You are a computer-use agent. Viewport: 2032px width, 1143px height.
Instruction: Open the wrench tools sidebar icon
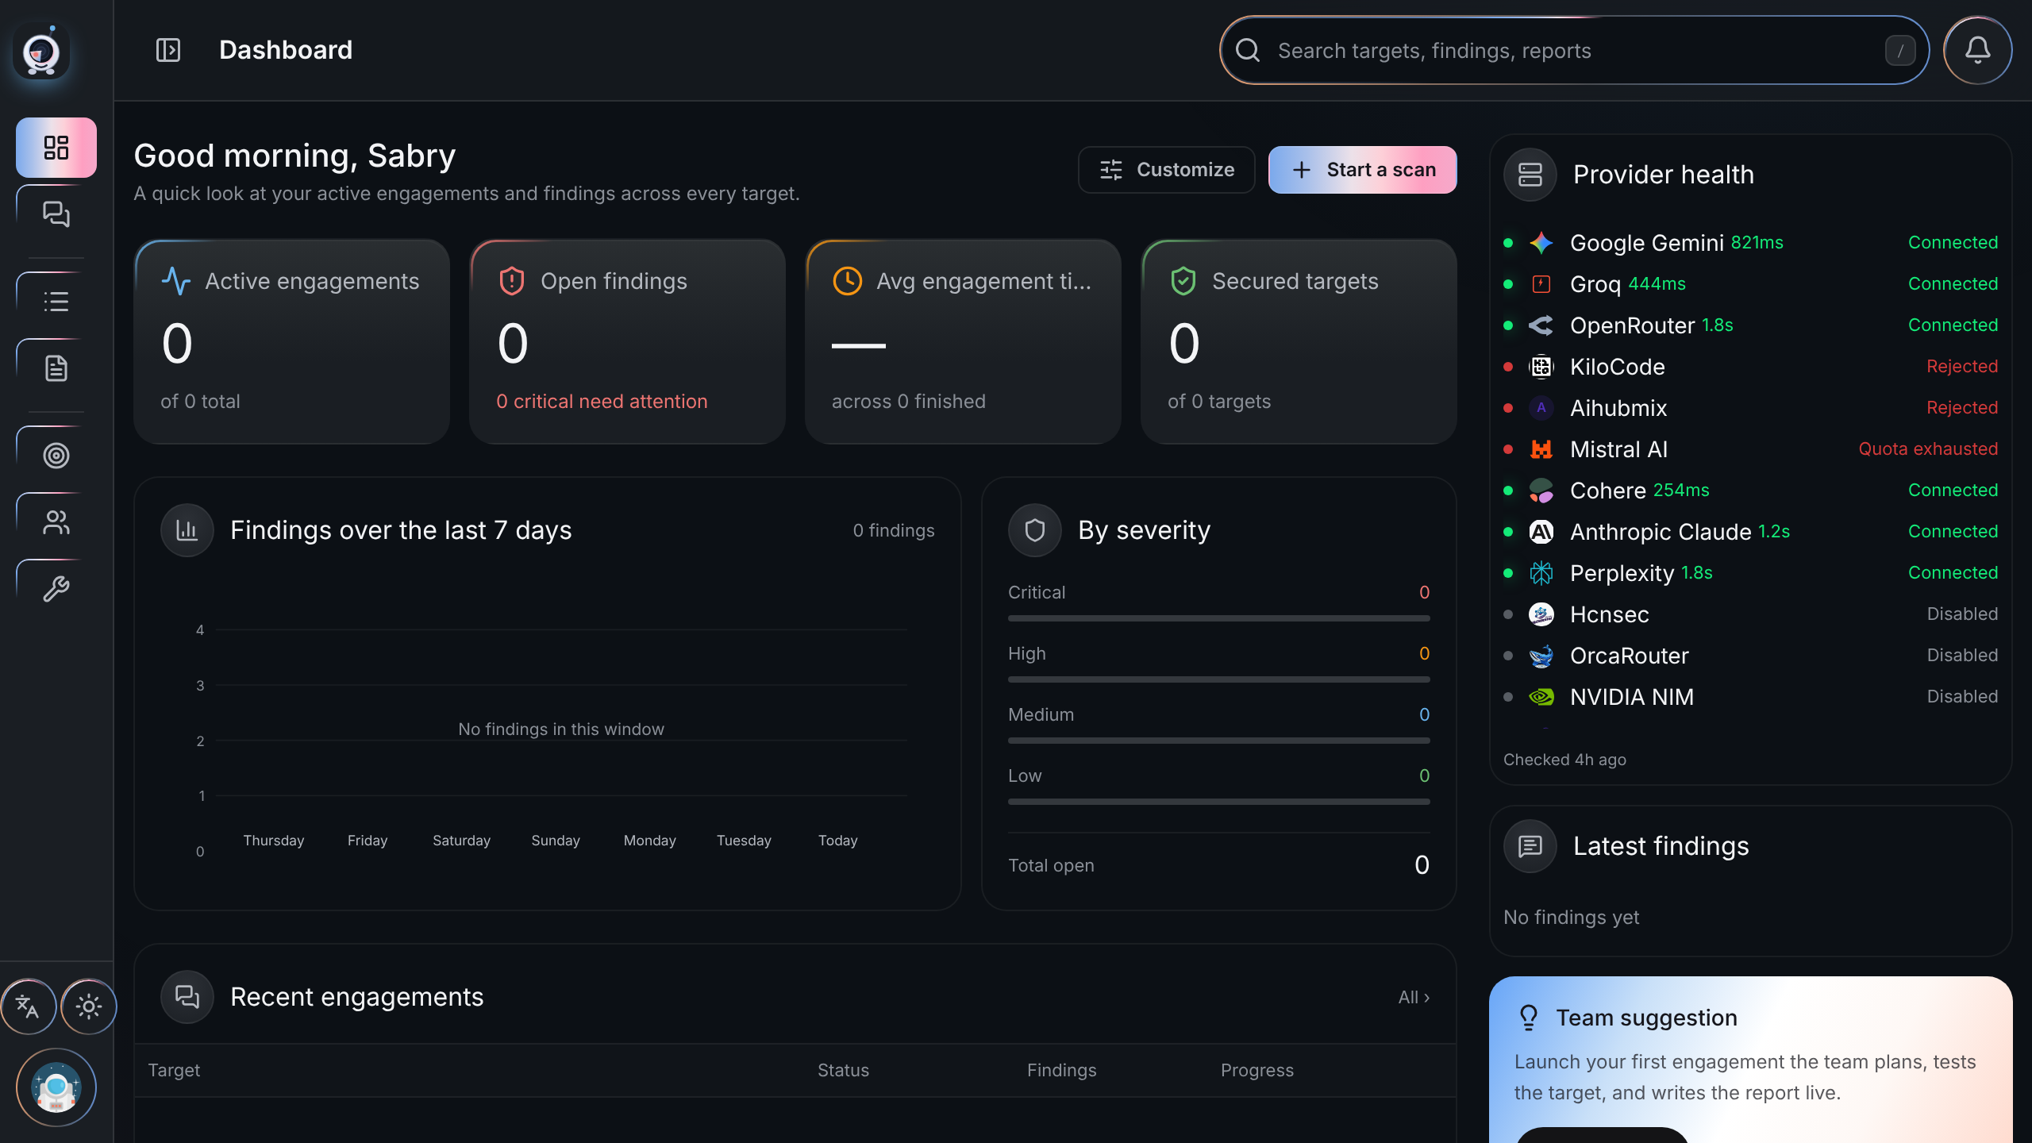56,589
